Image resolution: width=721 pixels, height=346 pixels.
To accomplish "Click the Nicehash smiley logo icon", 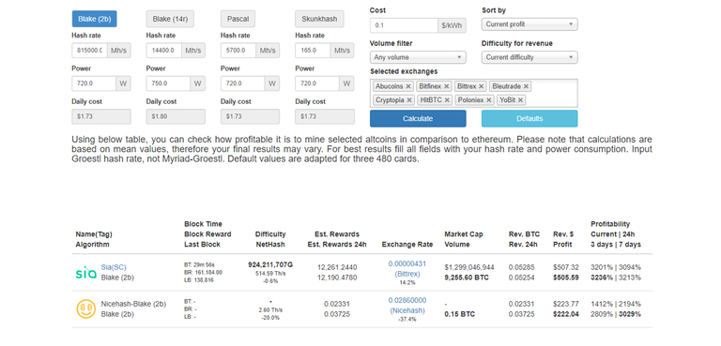I will click(86, 309).
